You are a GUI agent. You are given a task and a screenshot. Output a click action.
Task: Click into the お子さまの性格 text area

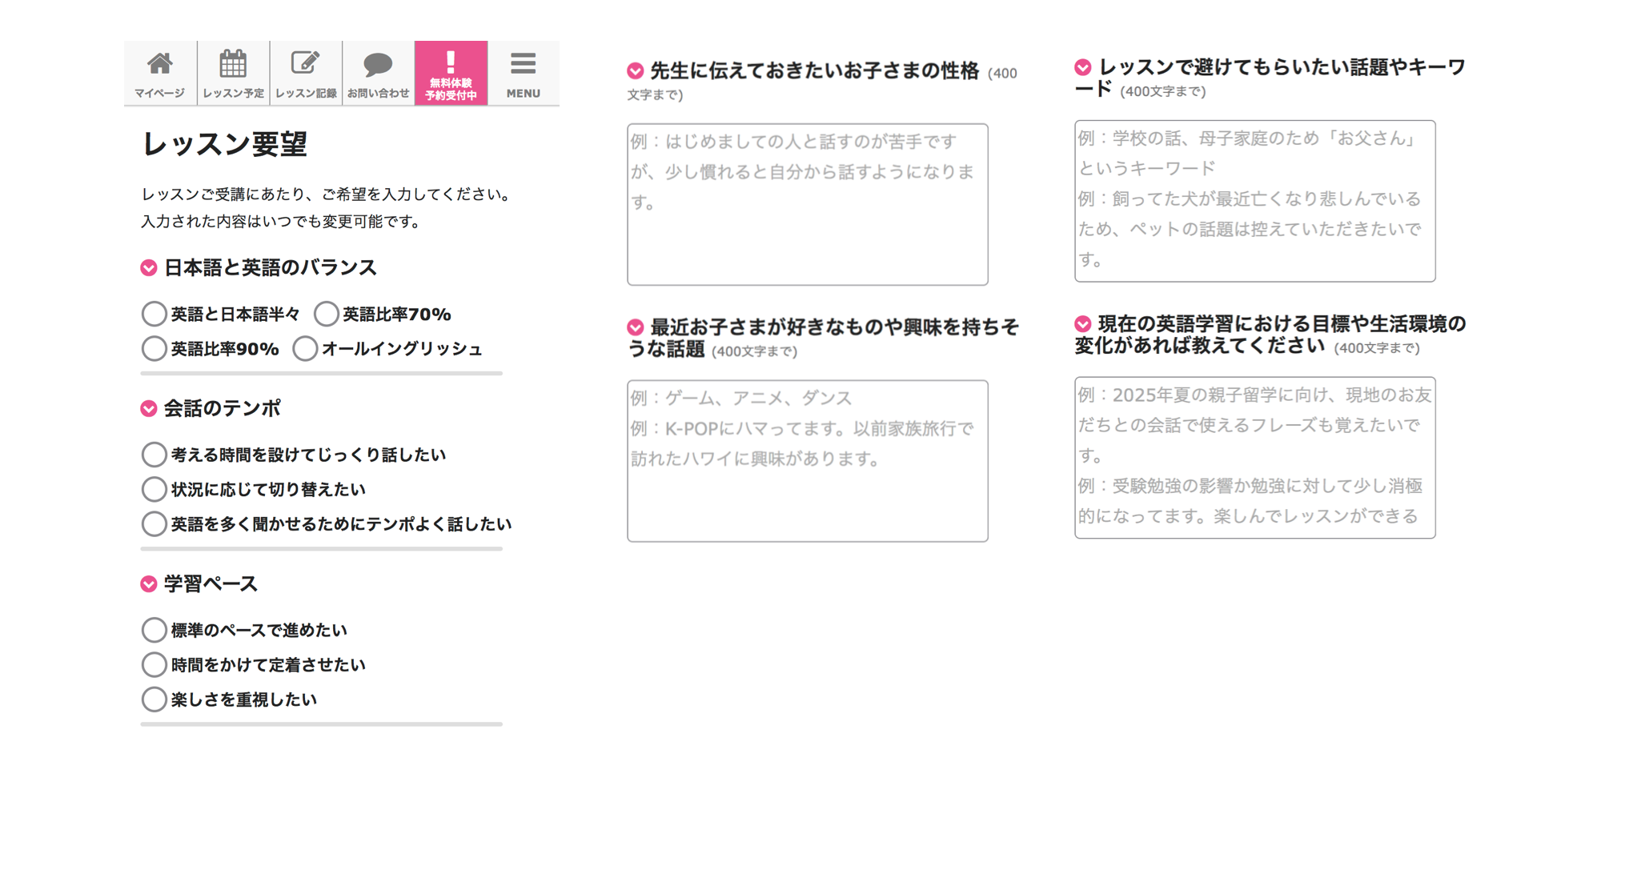click(x=807, y=204)
